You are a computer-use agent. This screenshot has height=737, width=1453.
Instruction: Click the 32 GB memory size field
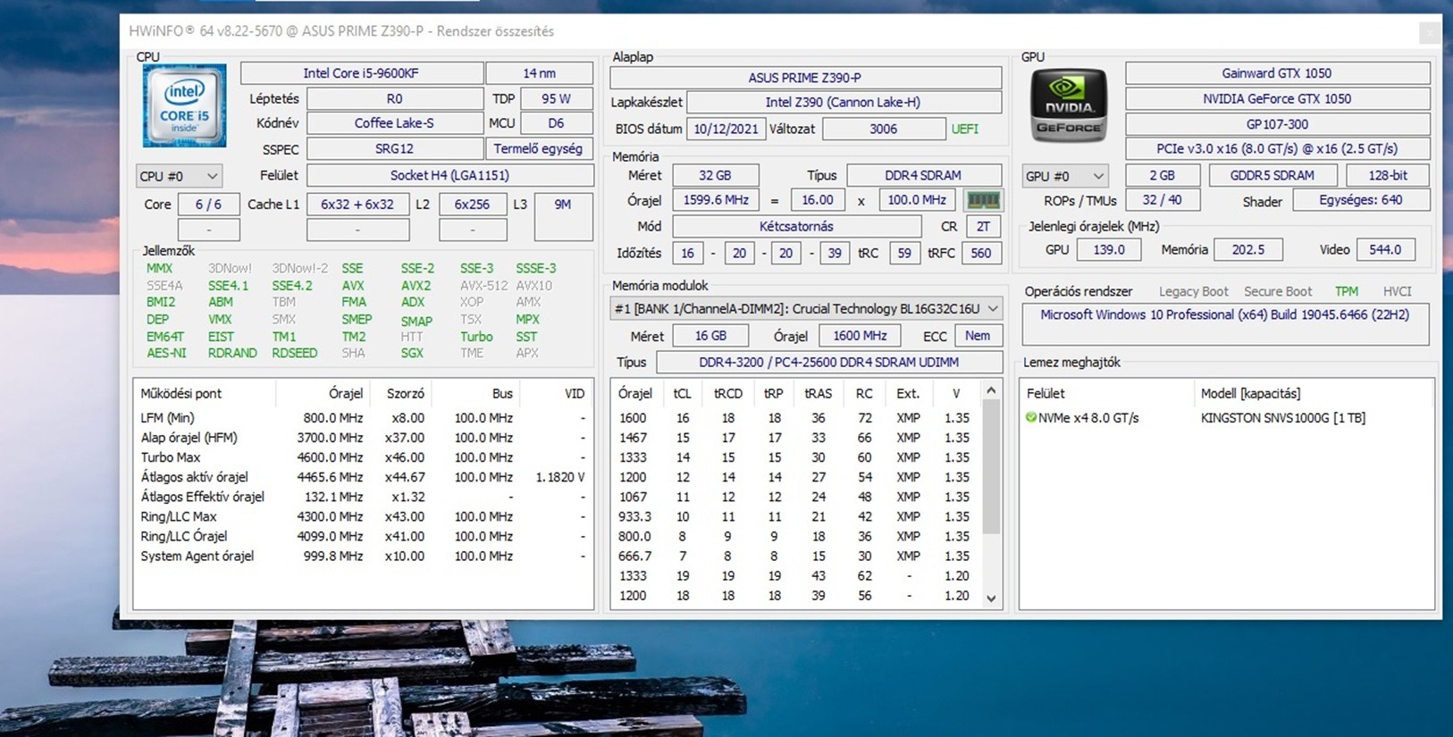coord(715,175)
